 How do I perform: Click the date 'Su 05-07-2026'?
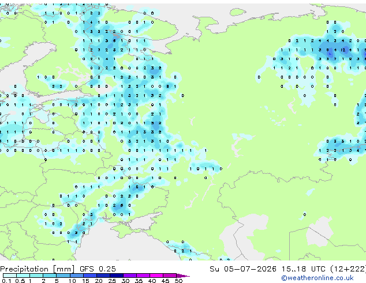243,269
